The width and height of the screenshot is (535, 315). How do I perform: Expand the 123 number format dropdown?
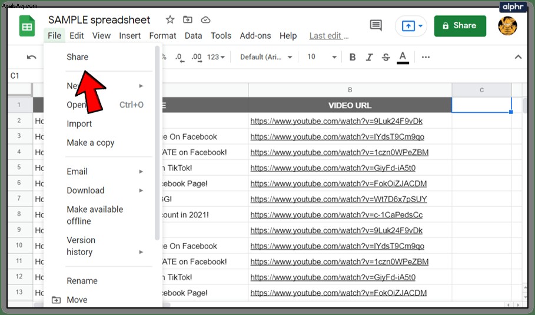(216, 57)
